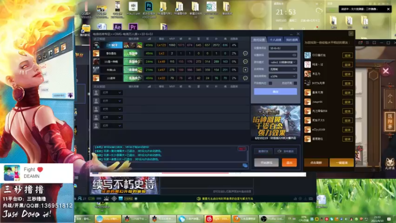Click the fox mask icon in game window
This screenshot has width=396, height=223.
[390, 162]
